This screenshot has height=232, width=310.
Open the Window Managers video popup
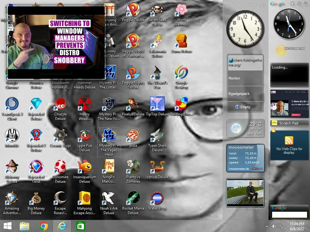coord(56,42)
